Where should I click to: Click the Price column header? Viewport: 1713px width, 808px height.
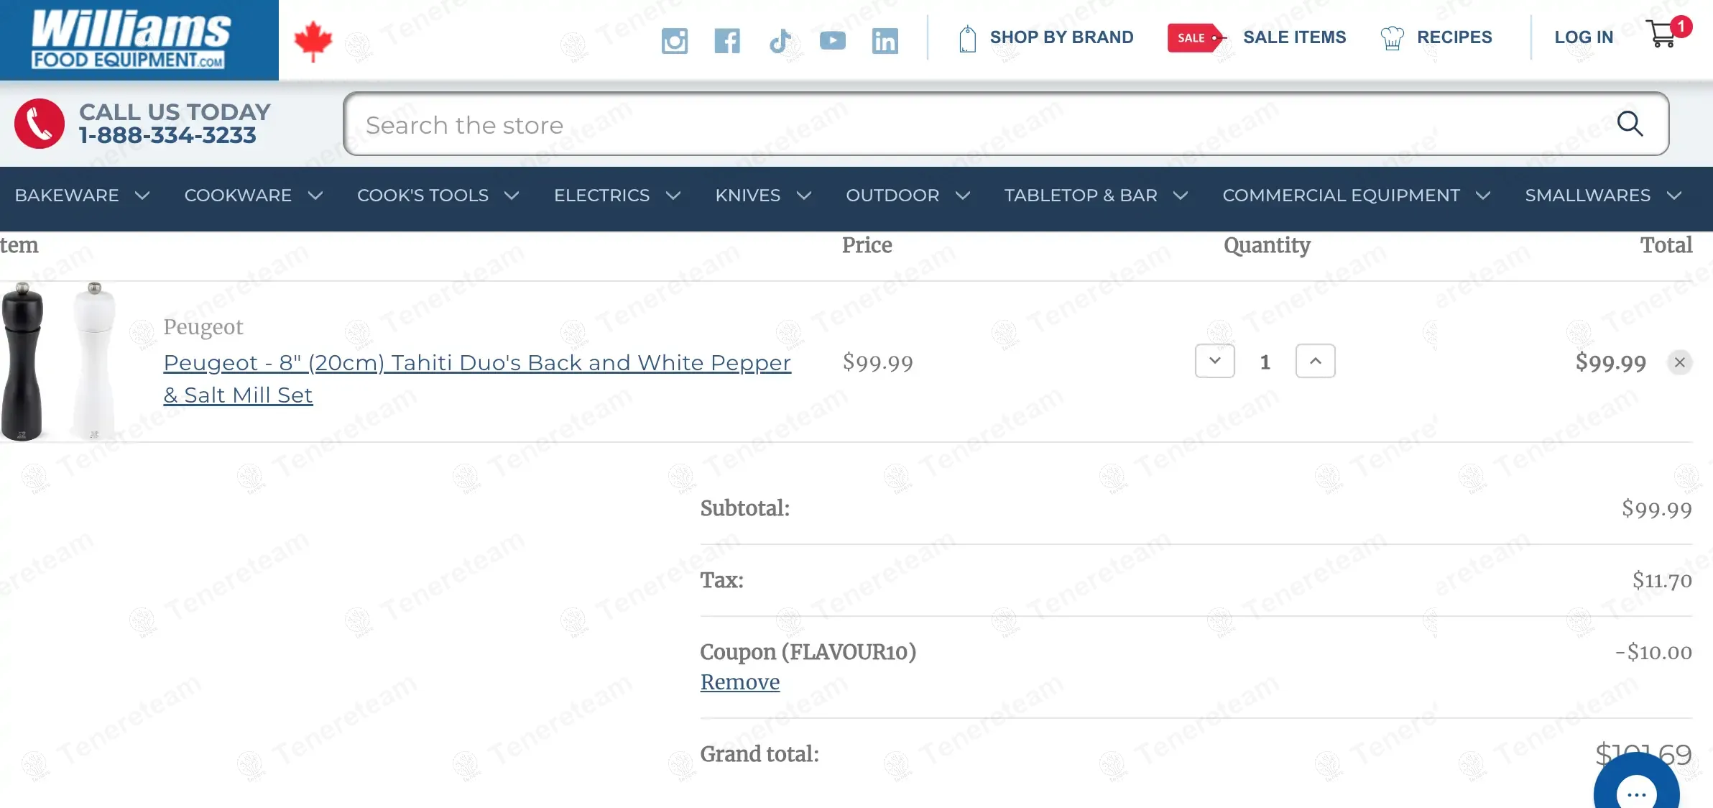[867, 245]
